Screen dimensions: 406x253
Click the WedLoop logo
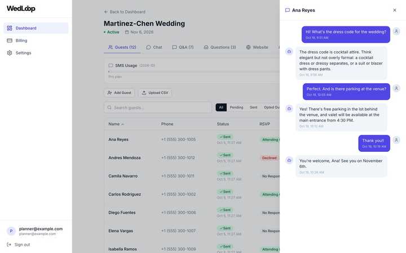coord(21,8)
